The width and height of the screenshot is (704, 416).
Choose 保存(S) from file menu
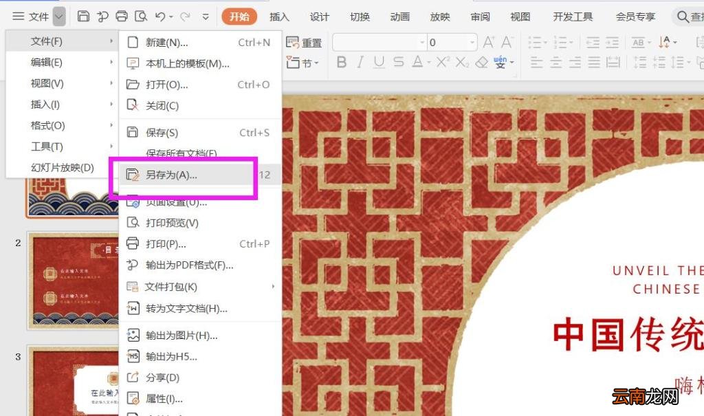[x=200, y=133]
